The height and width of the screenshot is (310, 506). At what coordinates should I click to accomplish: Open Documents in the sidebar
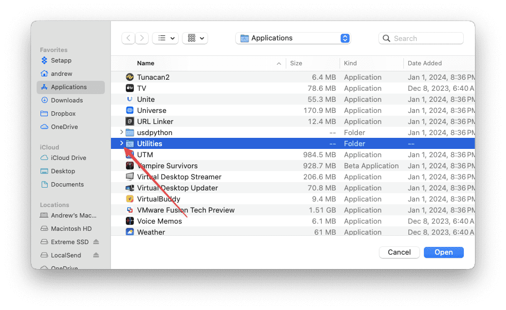(x=70, y=184)
